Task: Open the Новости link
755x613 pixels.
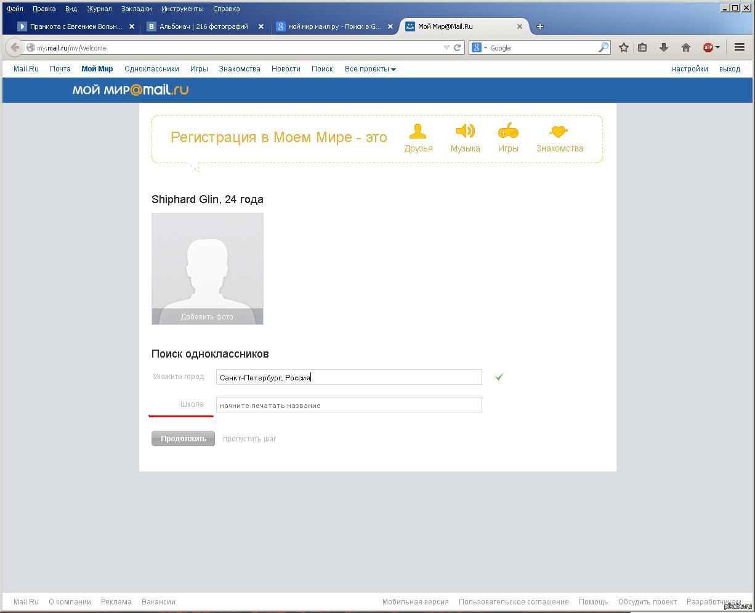Action: click(x=286, y=69)
